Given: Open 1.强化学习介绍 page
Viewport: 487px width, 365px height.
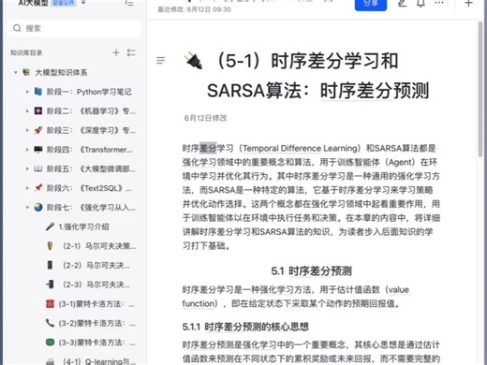Looking at the screenshot, I should [x=83, y=226].
